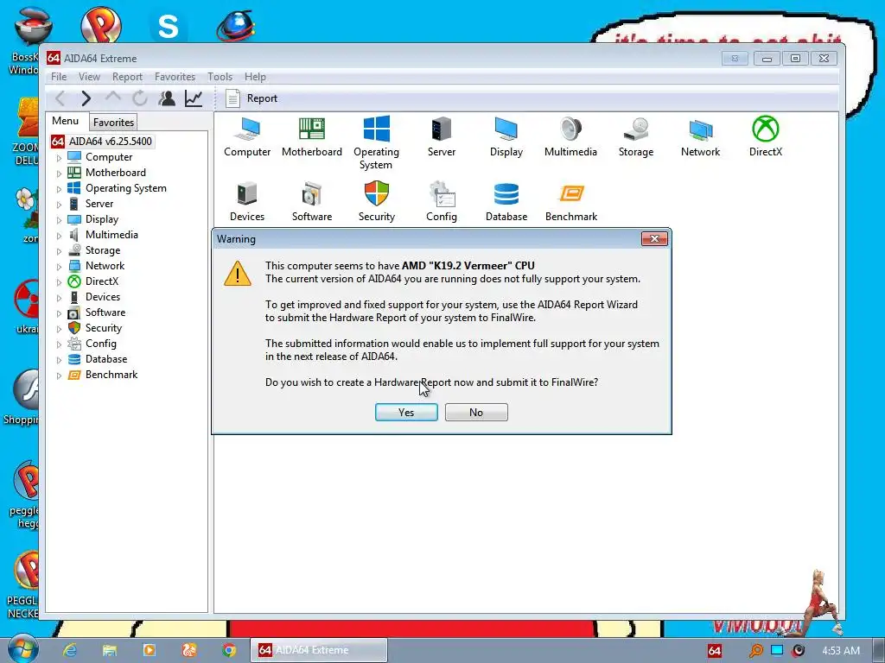The height and width of the screenshot is (663, 885).
Task: Select AIDA64 v6.25.5400 root tree item
Action: pyautogui.click(x=102, y=142)
